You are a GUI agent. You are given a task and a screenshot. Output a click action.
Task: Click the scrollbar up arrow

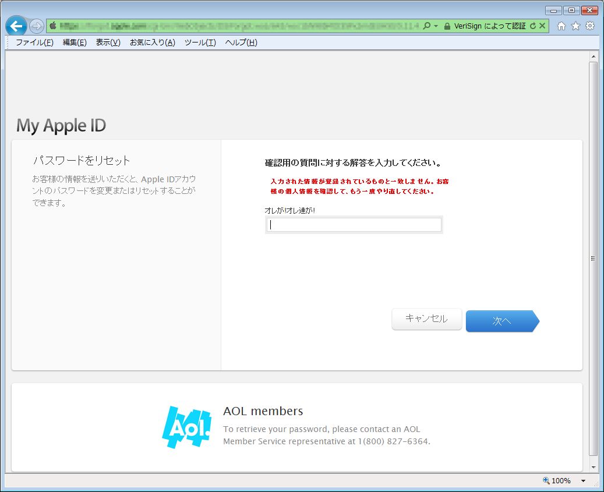coord(593,56)
